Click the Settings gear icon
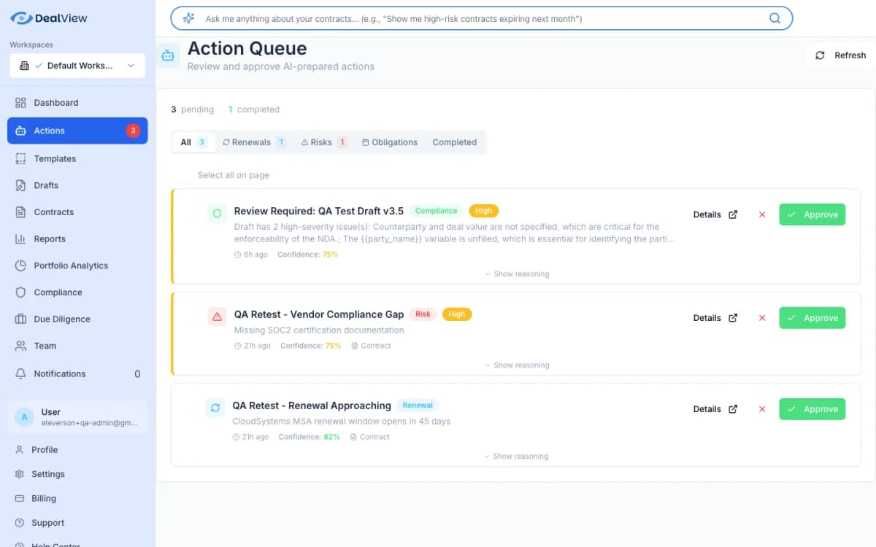The width and height of the screenshot is (876, 547). tap(20, 474)
